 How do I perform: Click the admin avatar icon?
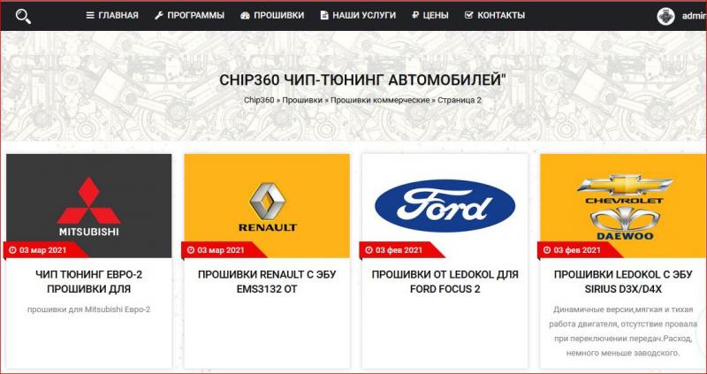pos(665,16)
